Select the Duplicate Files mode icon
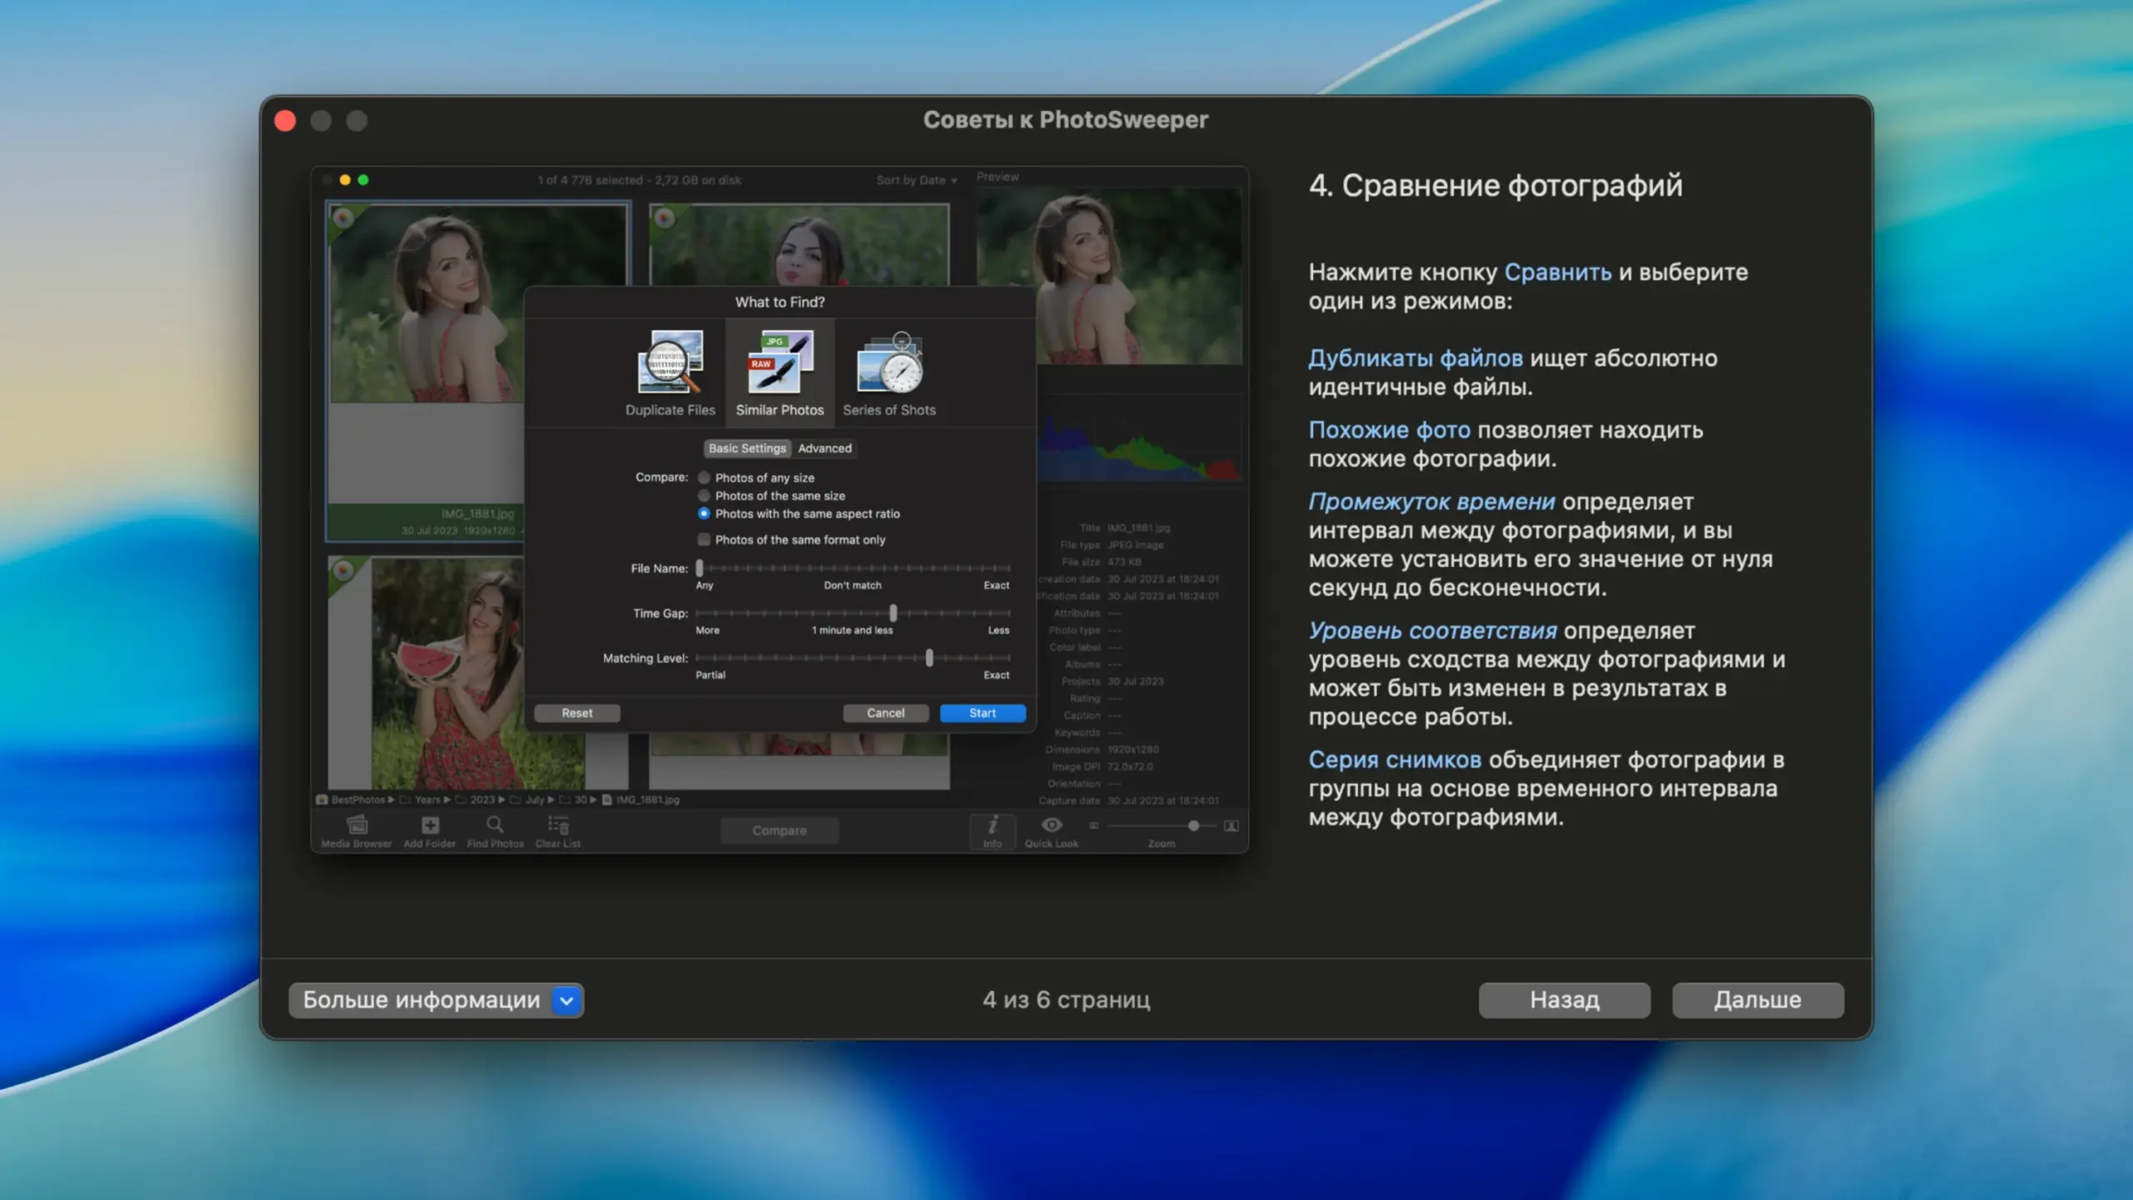The height and width of the screenshot is (1200, 2133). pos(670,363)
